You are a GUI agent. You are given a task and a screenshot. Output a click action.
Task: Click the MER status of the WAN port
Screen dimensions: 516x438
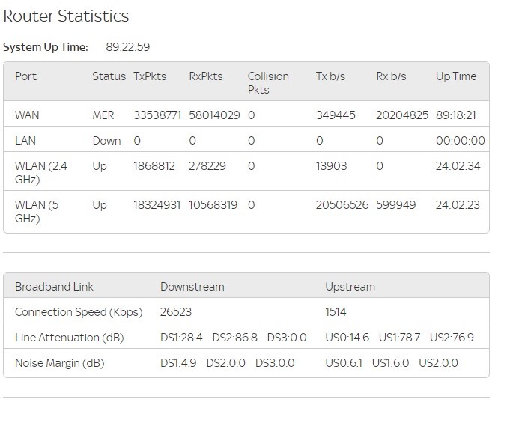click(x=103, y=115)
